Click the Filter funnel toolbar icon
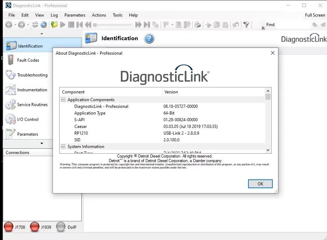The width and height of the screenshot is (327, 240). tap(246, 25)
